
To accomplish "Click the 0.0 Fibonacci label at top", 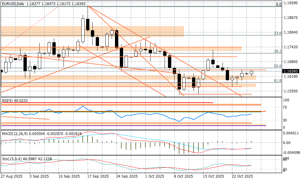I will coord(279,4).
